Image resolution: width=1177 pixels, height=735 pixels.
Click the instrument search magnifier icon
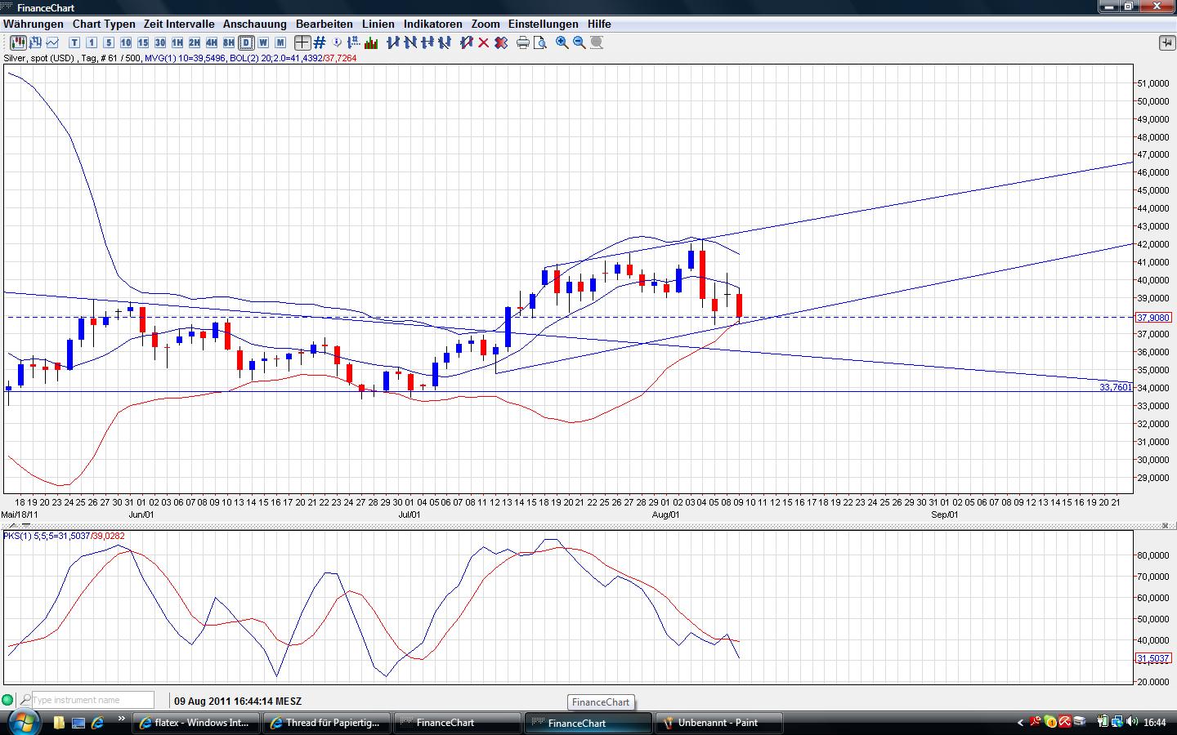click(25, 700)
